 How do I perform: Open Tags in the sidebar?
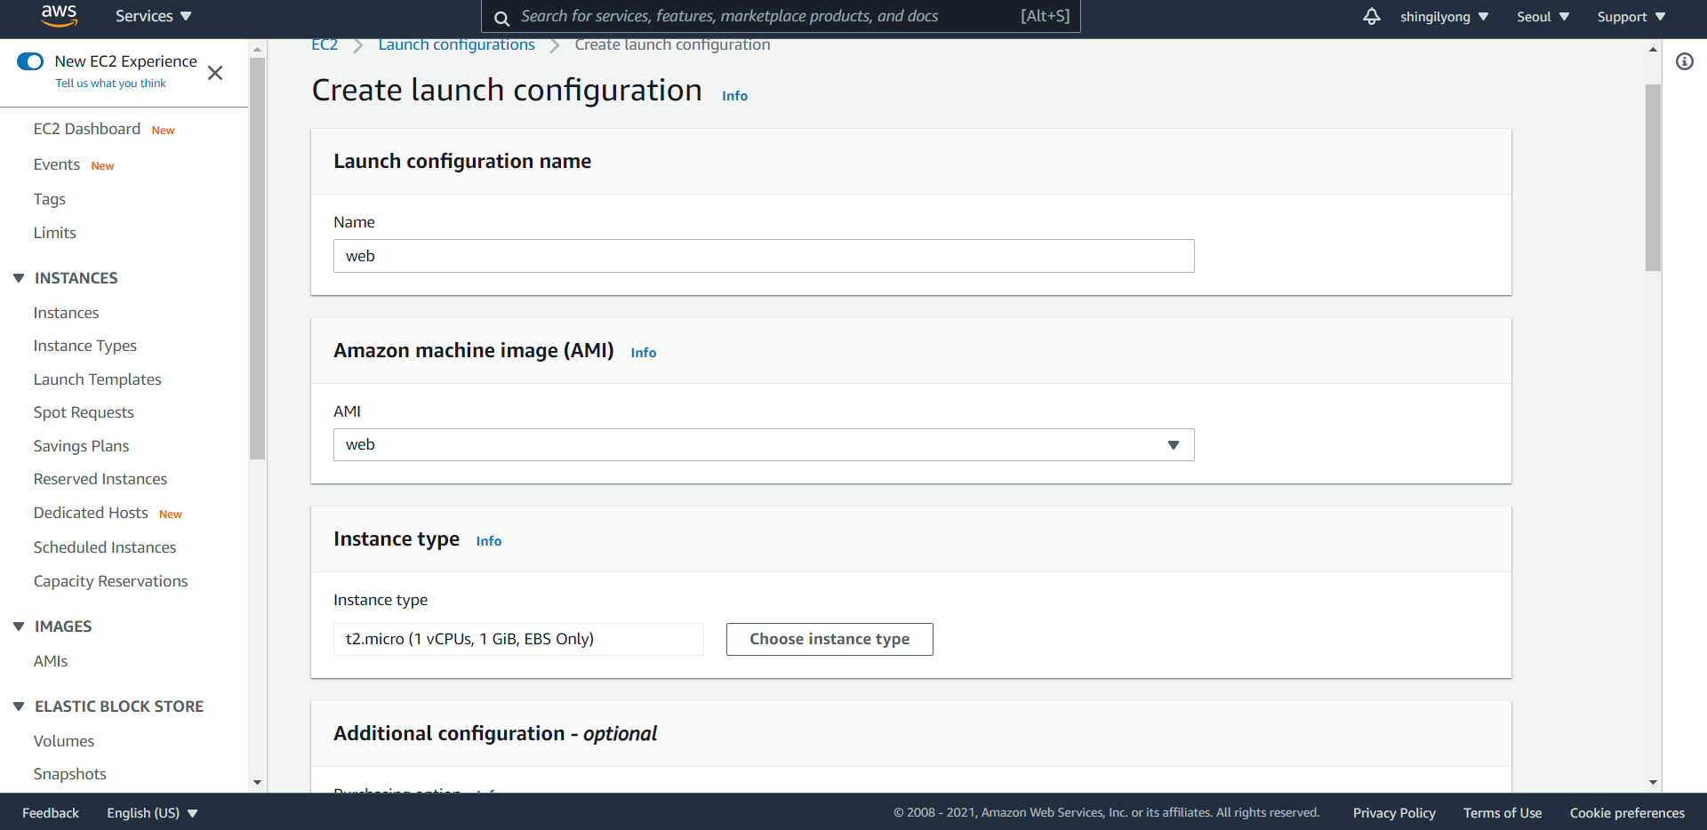[50, 199]
